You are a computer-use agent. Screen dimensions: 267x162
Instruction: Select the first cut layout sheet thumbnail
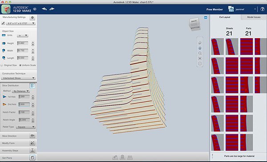tap(217, 46)
